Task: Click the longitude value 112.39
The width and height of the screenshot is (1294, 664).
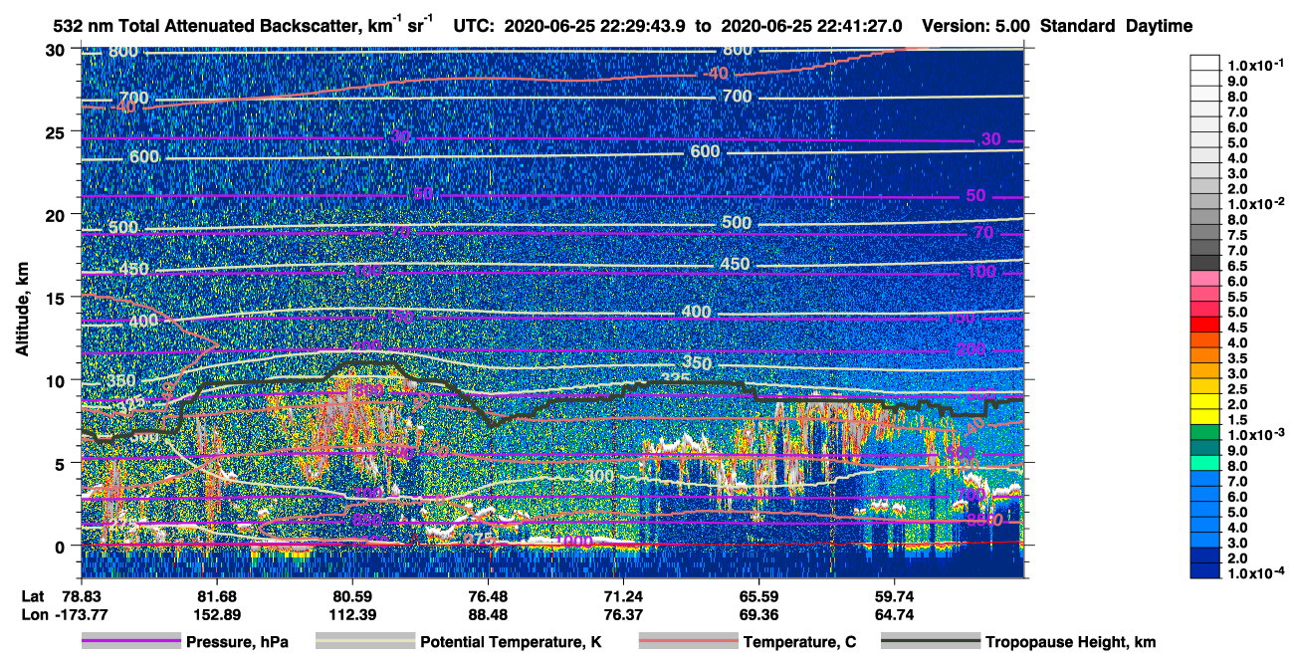Action: (x=351, y=614)
